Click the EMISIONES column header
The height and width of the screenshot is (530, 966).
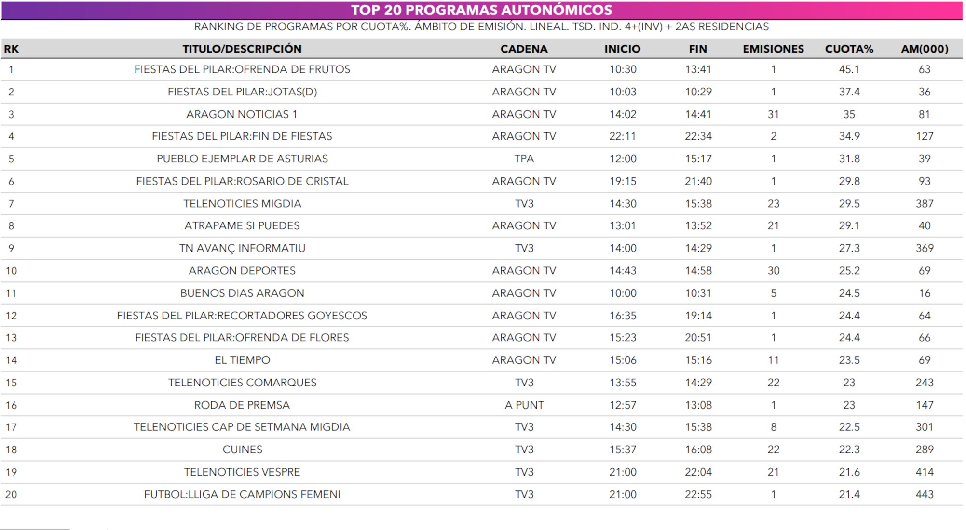[773, 49]
